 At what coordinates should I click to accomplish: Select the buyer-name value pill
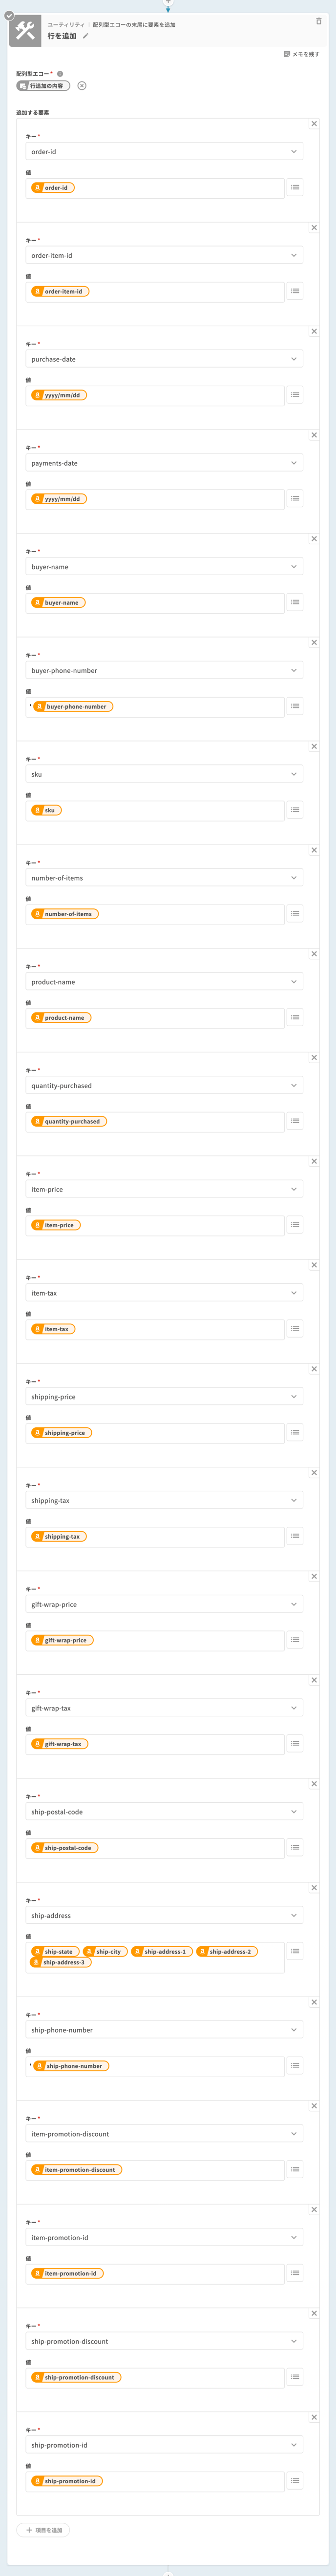point(58,603)
